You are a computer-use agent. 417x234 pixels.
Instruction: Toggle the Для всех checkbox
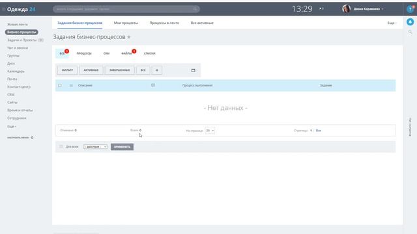[61, 146]
